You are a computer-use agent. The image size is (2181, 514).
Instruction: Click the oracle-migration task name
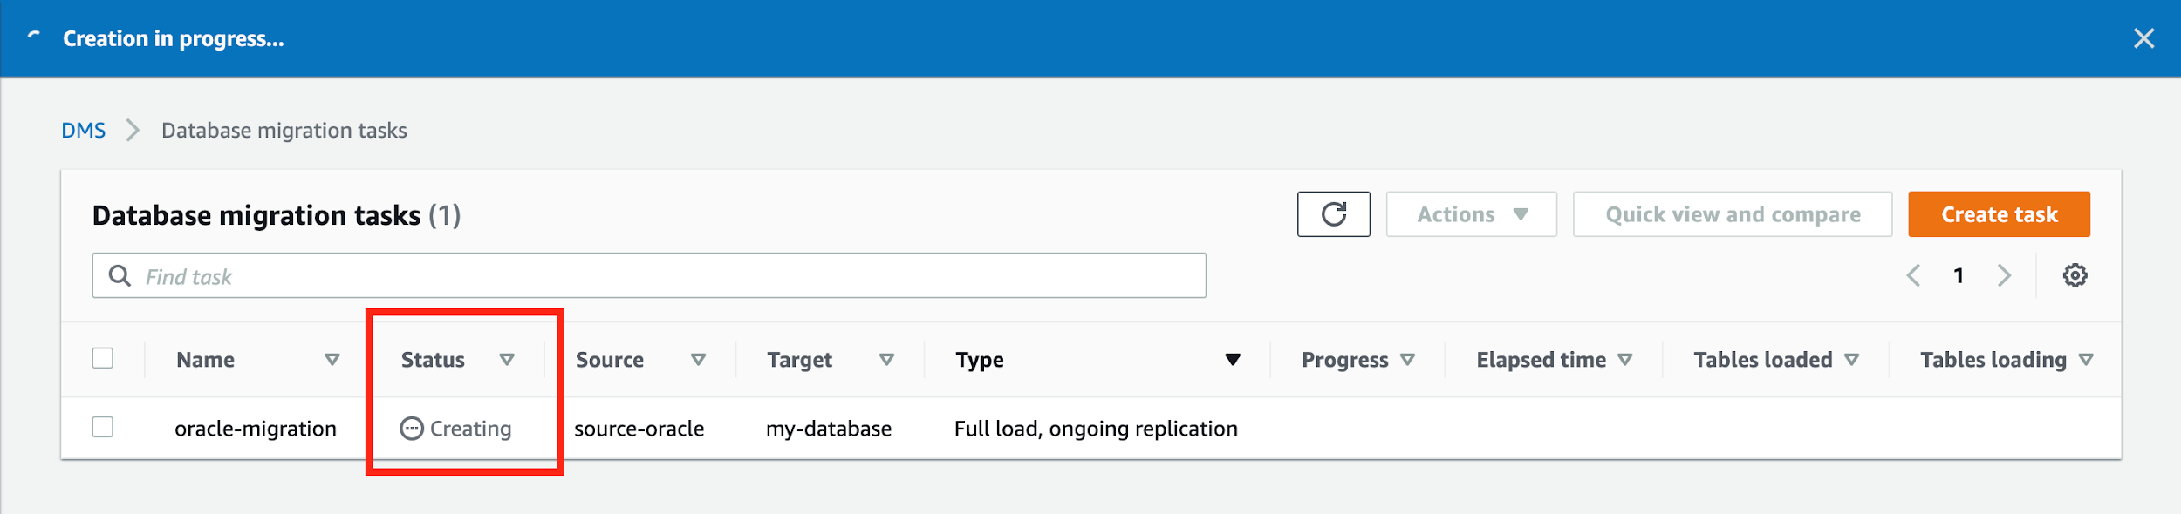click(x=256, y=429)
